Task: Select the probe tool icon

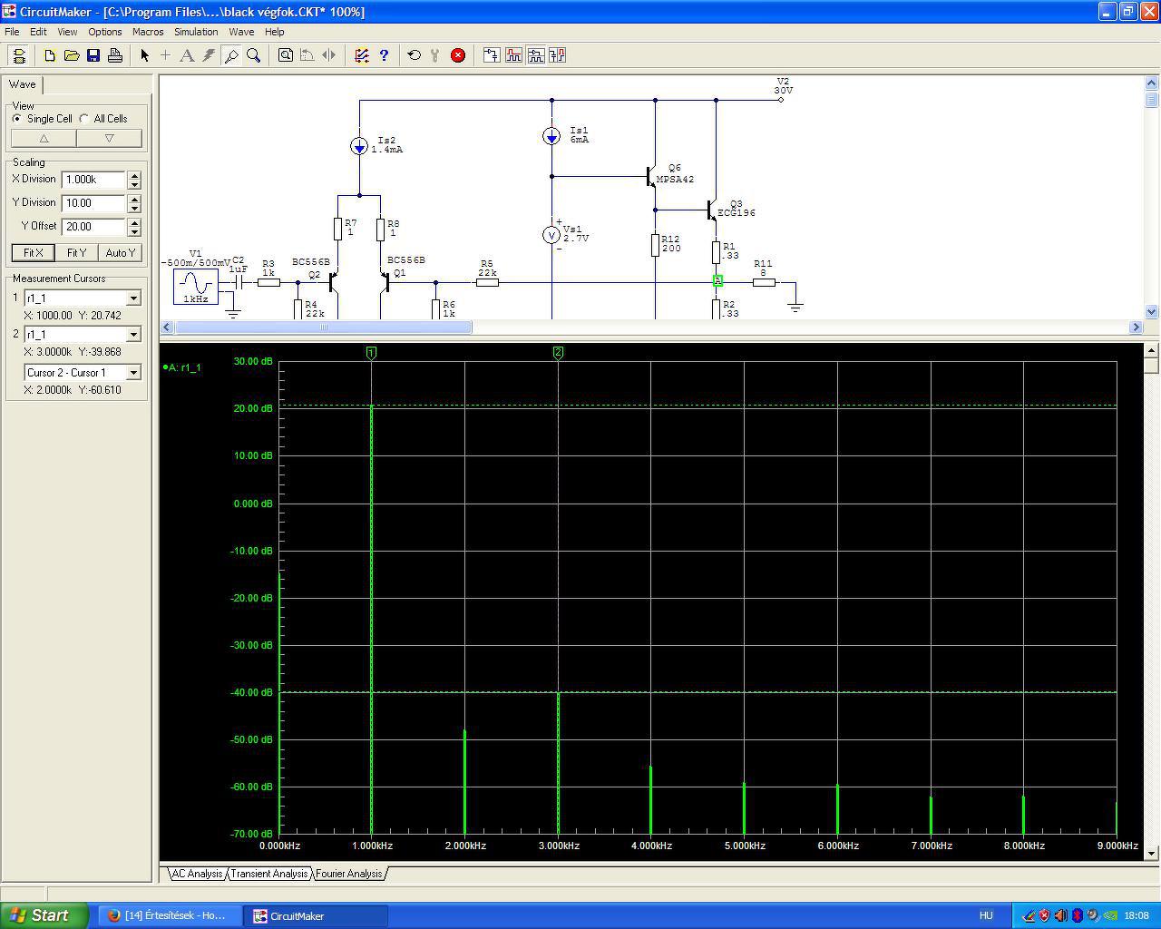Action: point(231,55)
